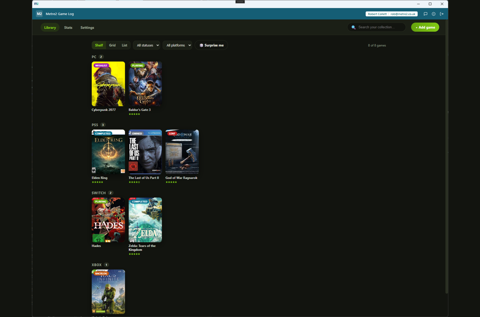Open the Zelda Tears of the Kingdom cover
Screen dimensions: 480x317
[145, 220]
